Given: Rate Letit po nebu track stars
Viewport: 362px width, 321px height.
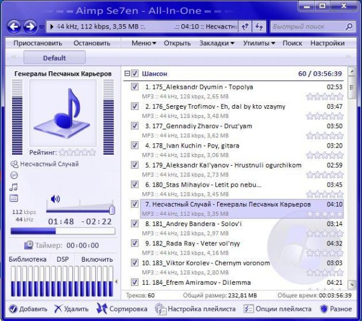Looking at the screenshot, I should (325, 194).
